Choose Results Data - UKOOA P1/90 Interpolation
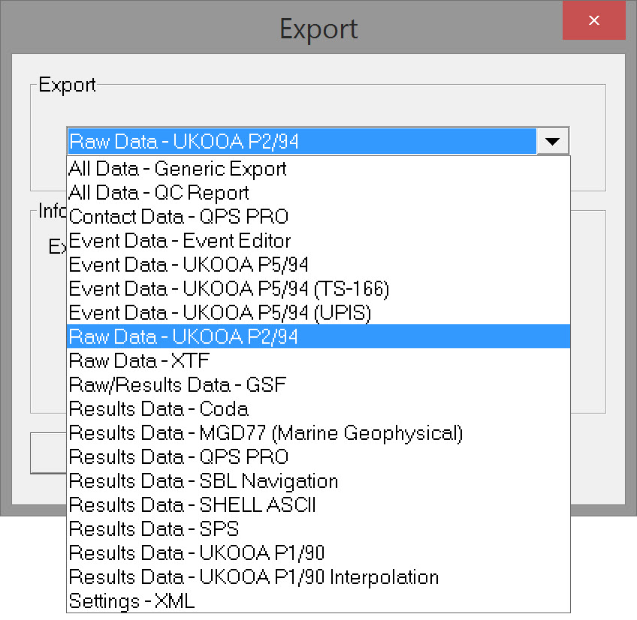The width and height of the screenshot is (637, 620). [x=254, y=577]
